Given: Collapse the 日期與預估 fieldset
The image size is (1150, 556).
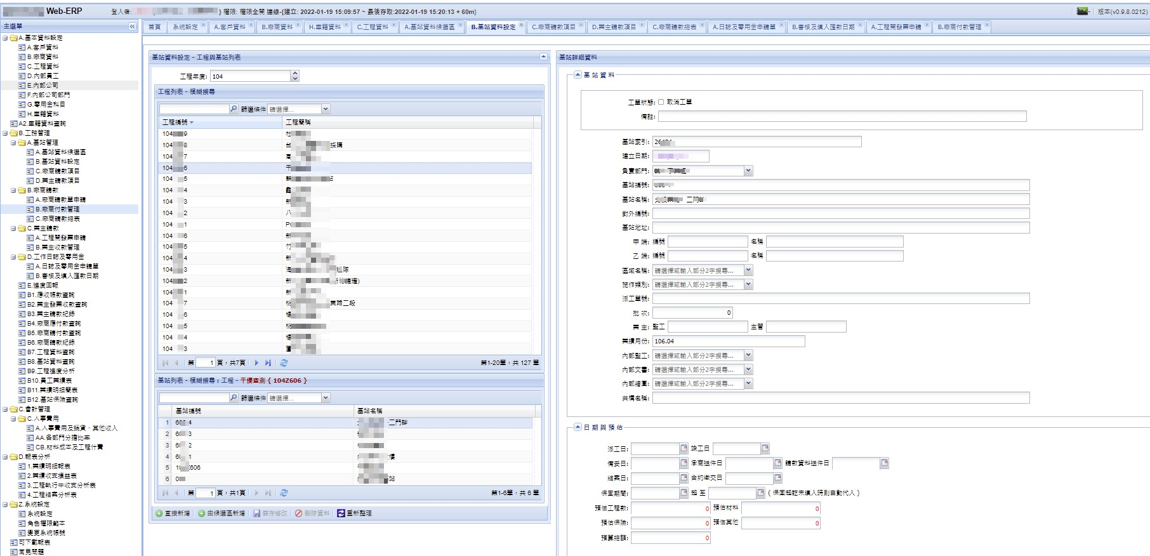Looking at the screenshot, I should click(578, 427).
